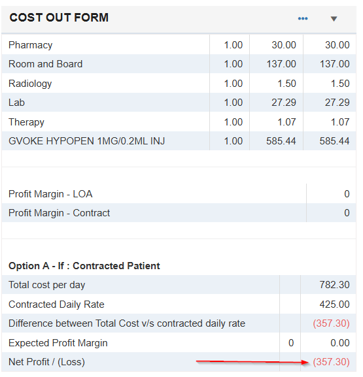Click Expected Profit Margin amount 0.00
The height and width of the screenshot is (377, 363).
[x=340, y=343]
